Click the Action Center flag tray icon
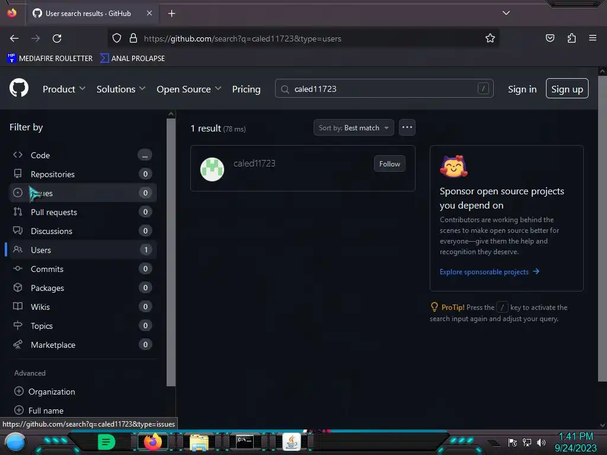This screenshot has width=607, height=455. (x=513, y=442)
